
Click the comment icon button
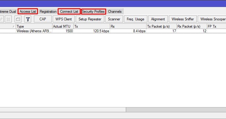pyautogui.click(x=18, y=19)
